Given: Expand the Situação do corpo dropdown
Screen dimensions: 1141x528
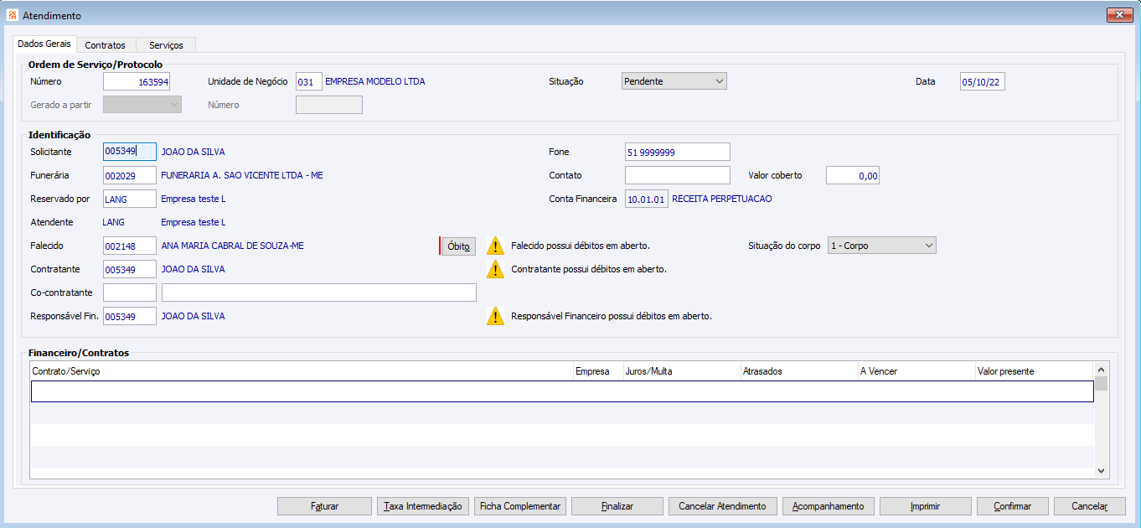Looking at the screenshot, I should (x=881, y=246).
